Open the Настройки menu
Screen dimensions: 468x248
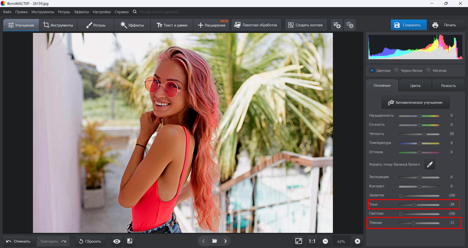(x=102, y=12)
